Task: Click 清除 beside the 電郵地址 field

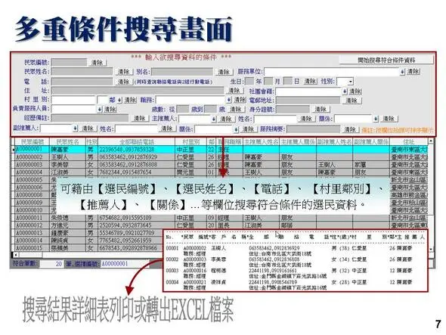Action: pos(352,100)
